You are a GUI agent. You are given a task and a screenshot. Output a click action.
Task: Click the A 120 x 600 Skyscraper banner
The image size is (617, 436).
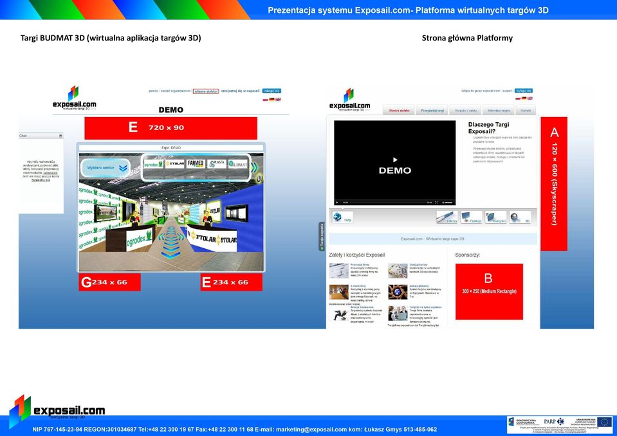(x=554, y=184)
